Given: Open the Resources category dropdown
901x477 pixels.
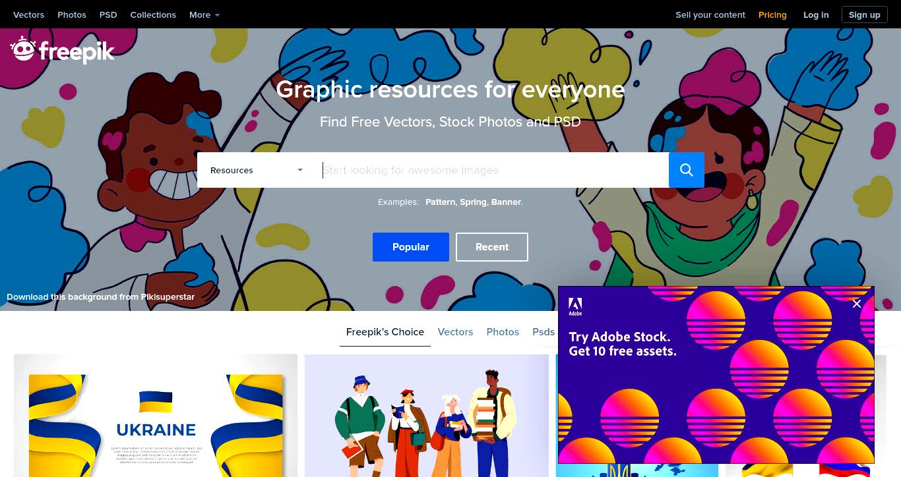Looking at the screenshot, I should point(257,170).
